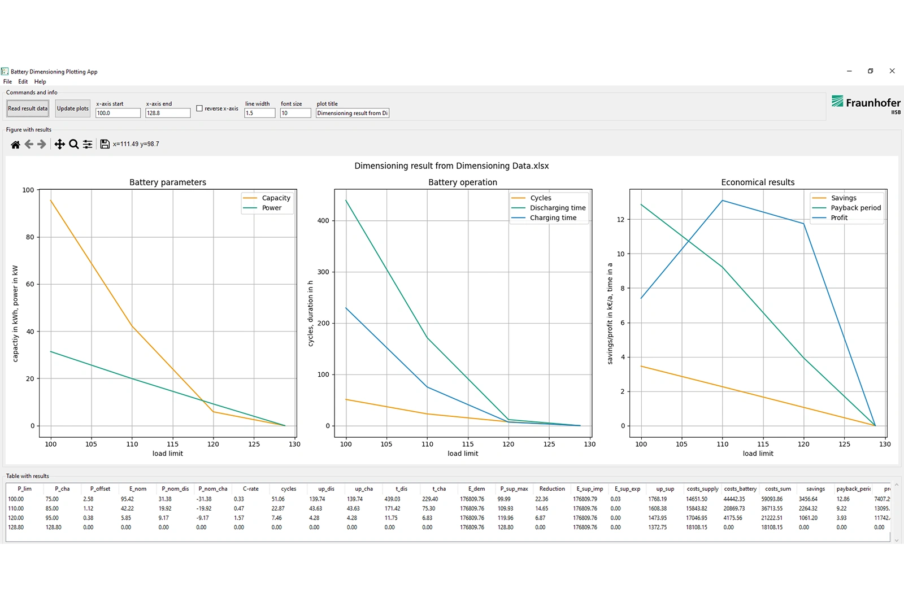Save the figure with the floppy disk icon
Viewport: 904px width, 610px height.
click(x=105, y=145)
